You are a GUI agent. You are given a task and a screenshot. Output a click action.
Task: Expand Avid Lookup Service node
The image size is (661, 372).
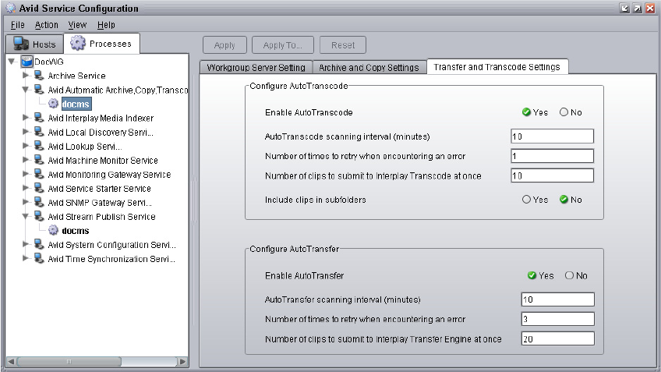(x=26, y=146)
